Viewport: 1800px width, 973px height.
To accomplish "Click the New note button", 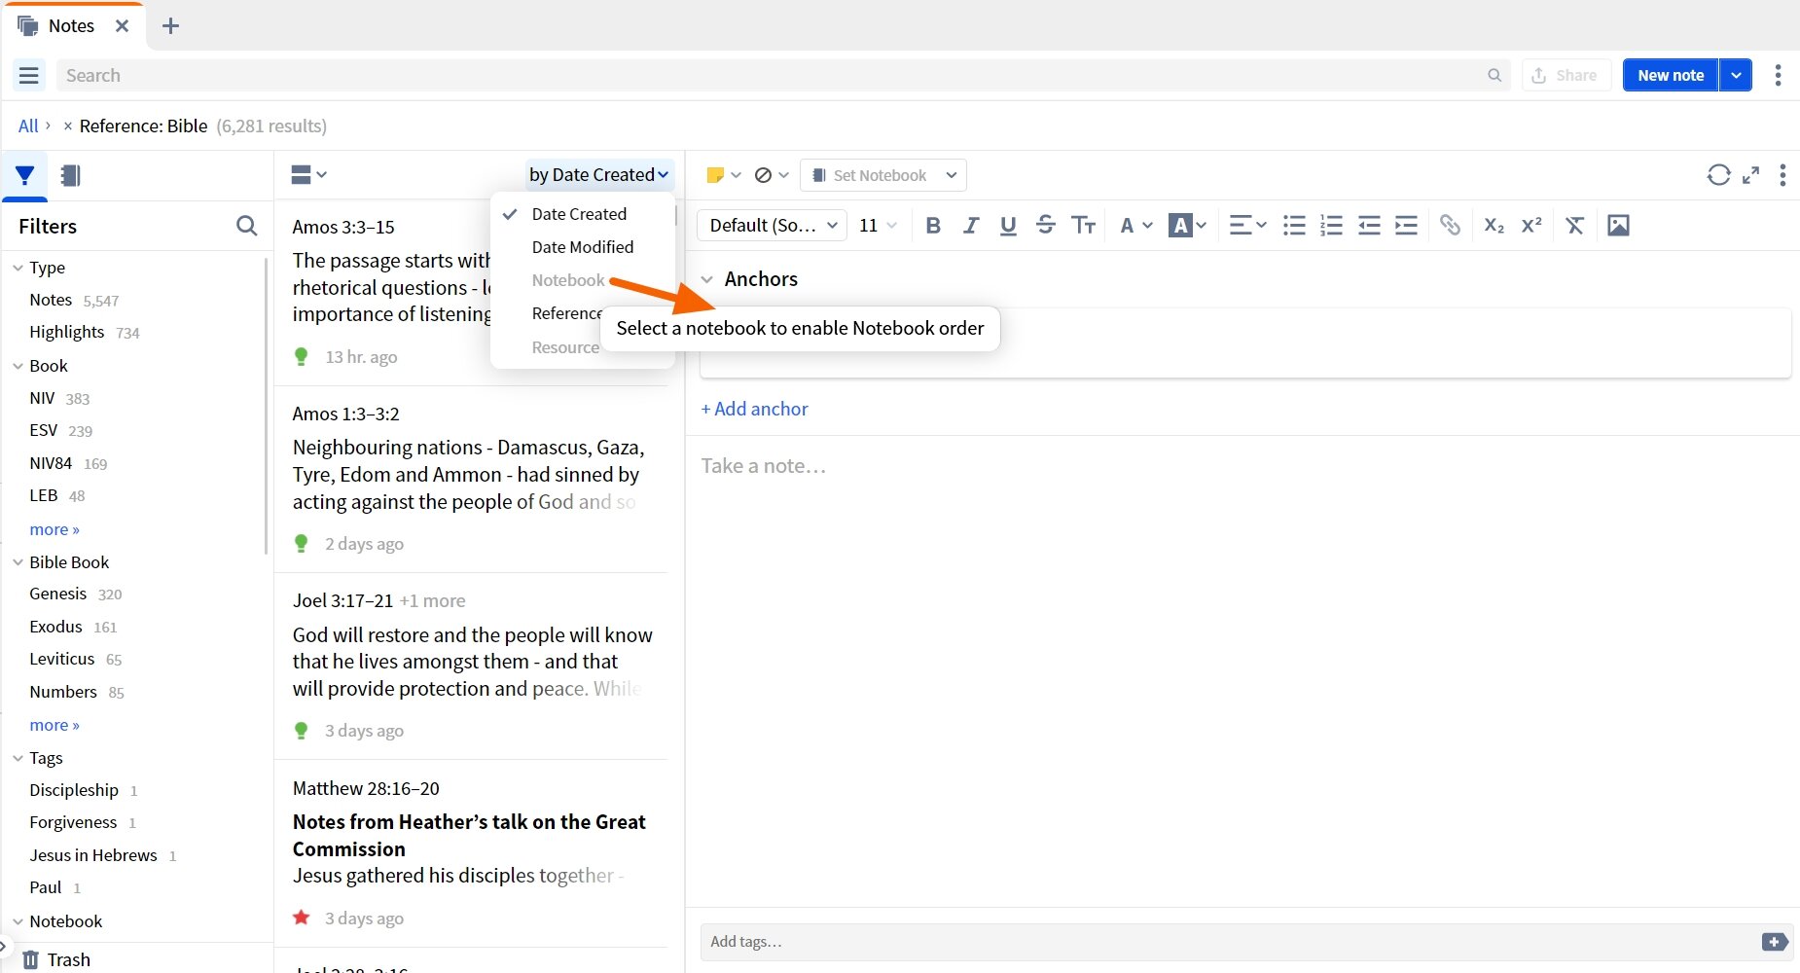I will pyautogui.click(x=1671, y=75).
